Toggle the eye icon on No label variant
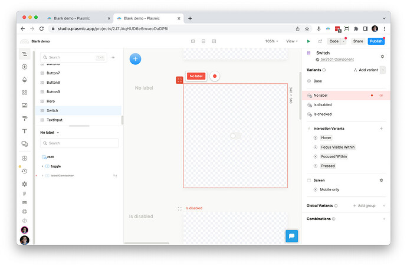 click(x=381, y=95)
